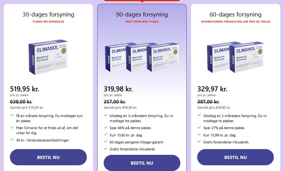The height and width of the screenshot is (171, 284).
Task: Click checkmark next to "Kun 10,60 kr. pr. dag"
Action: click(106, 135)
